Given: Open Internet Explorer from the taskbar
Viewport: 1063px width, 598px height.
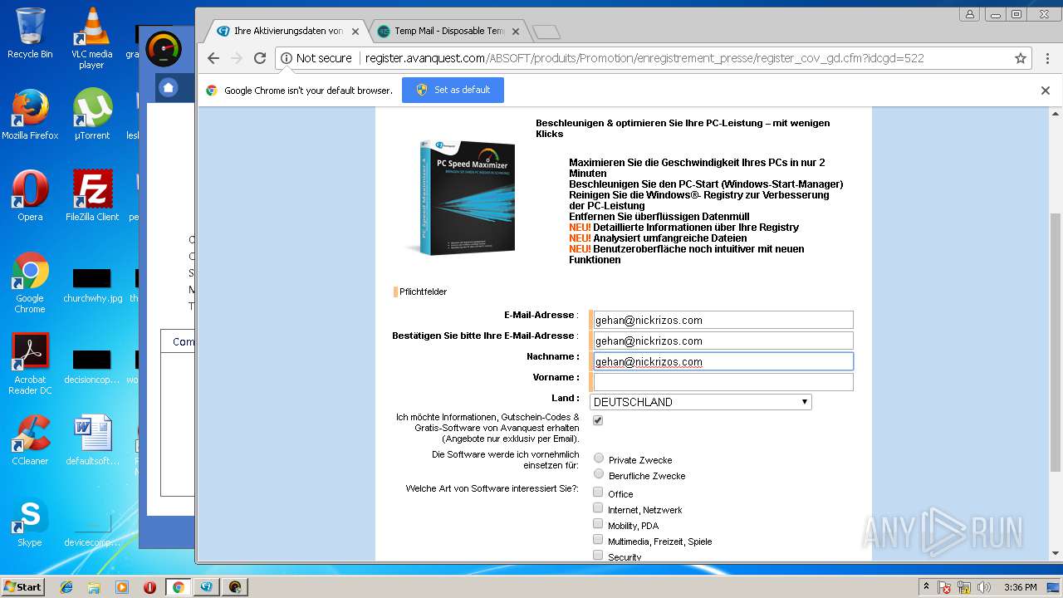Looking at the screenshot, I should coord(66,587).
